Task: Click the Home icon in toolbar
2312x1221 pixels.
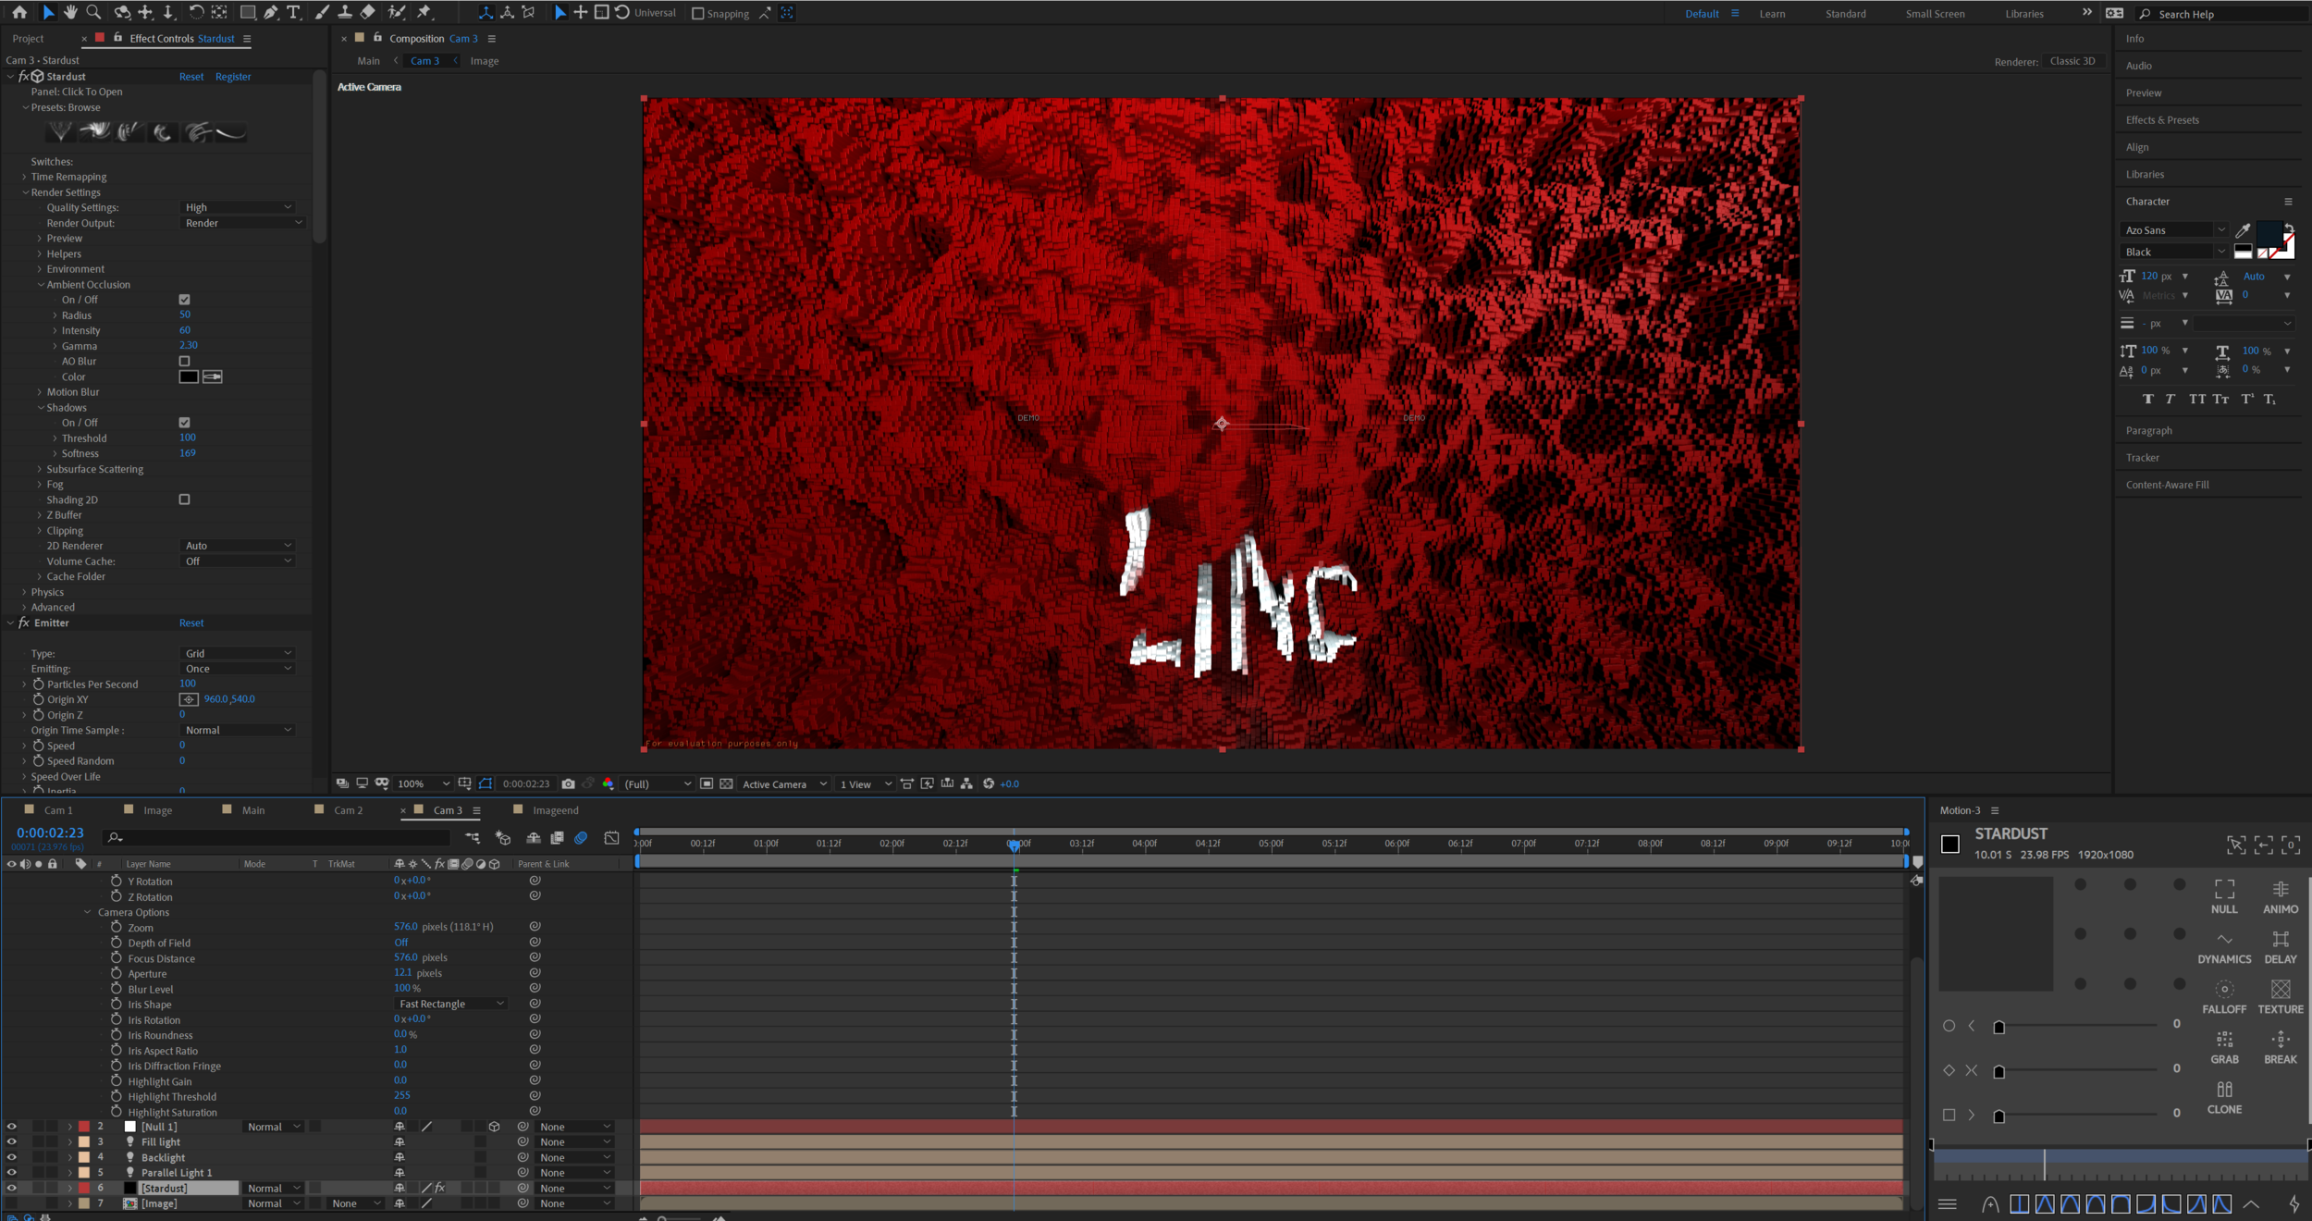Action: click(19, 12)
